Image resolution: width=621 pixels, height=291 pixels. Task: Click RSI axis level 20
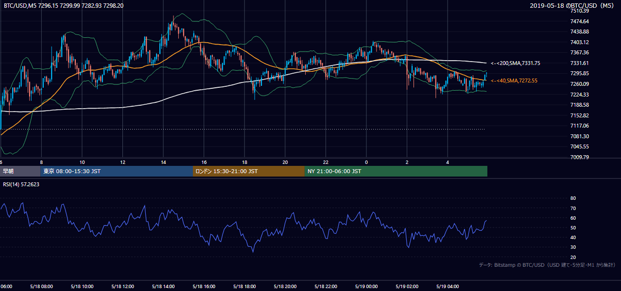coord(573,257)
